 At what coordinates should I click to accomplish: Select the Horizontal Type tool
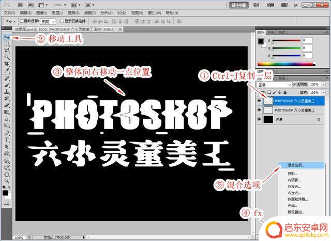coord(7,139)
